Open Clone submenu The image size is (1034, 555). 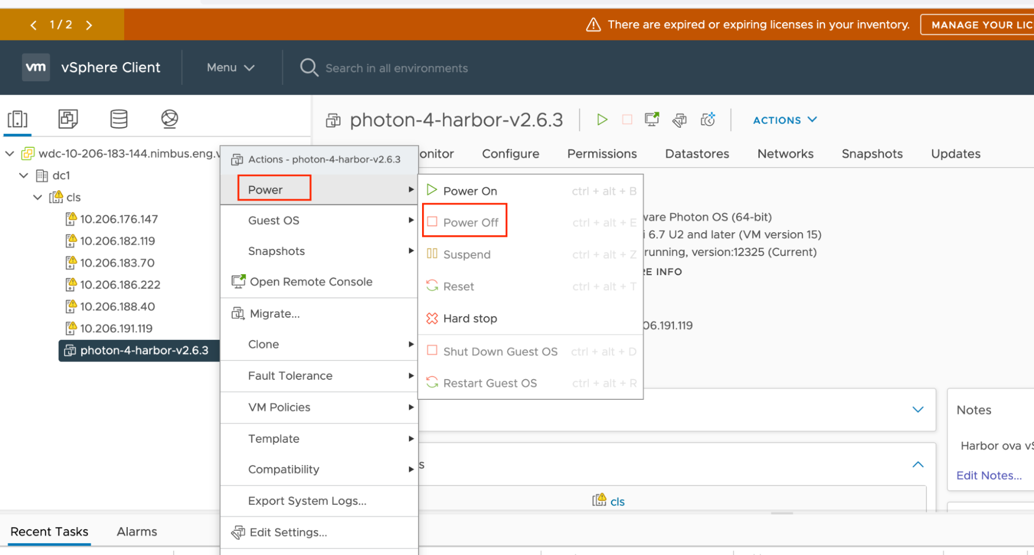319,344
